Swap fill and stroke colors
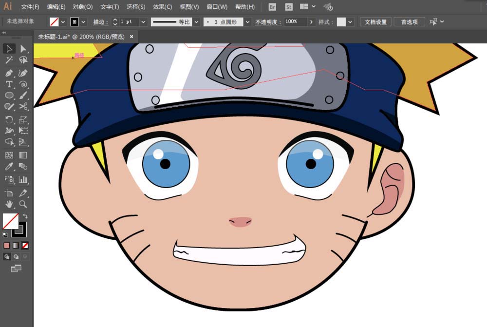Screen dimensions: 487x327 (25, 216)
